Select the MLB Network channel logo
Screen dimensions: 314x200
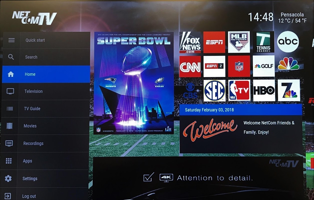tap(239, 42)
